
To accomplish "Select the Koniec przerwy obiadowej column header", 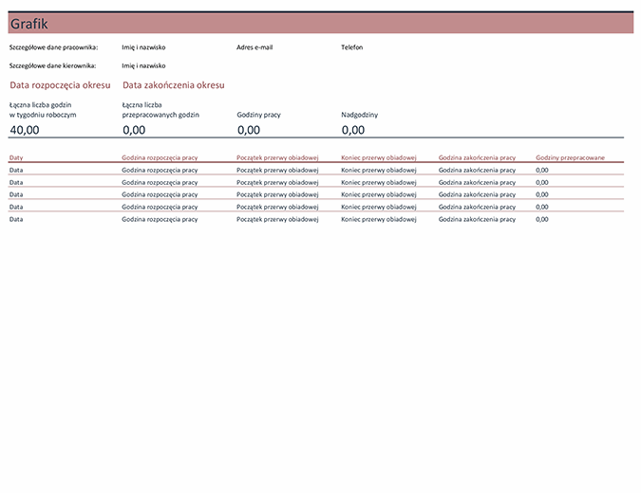I will [379, 157].
